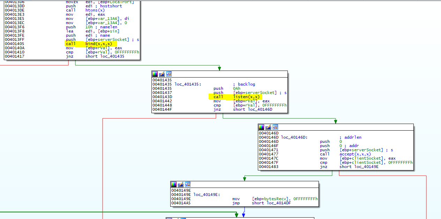Click the group icon on loc_40149E block
The width and height of the screenshot is (441, 219).
pyautogui.click(x=188, y=184)
